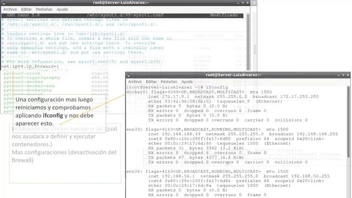Close the nano terminal window
Image resolution: width=352 pixels, height=198 pixels.
(x=248, y=3)
